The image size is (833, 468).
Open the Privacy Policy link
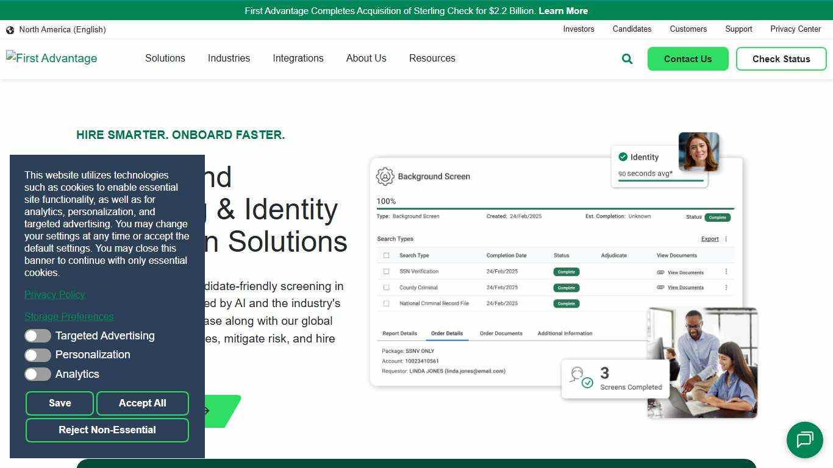click(x=54, y=294)
